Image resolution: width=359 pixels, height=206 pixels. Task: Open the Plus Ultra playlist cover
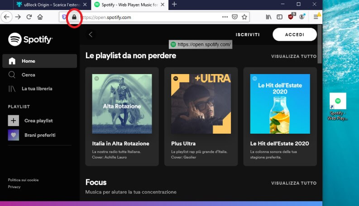click(x=201, y=104)
